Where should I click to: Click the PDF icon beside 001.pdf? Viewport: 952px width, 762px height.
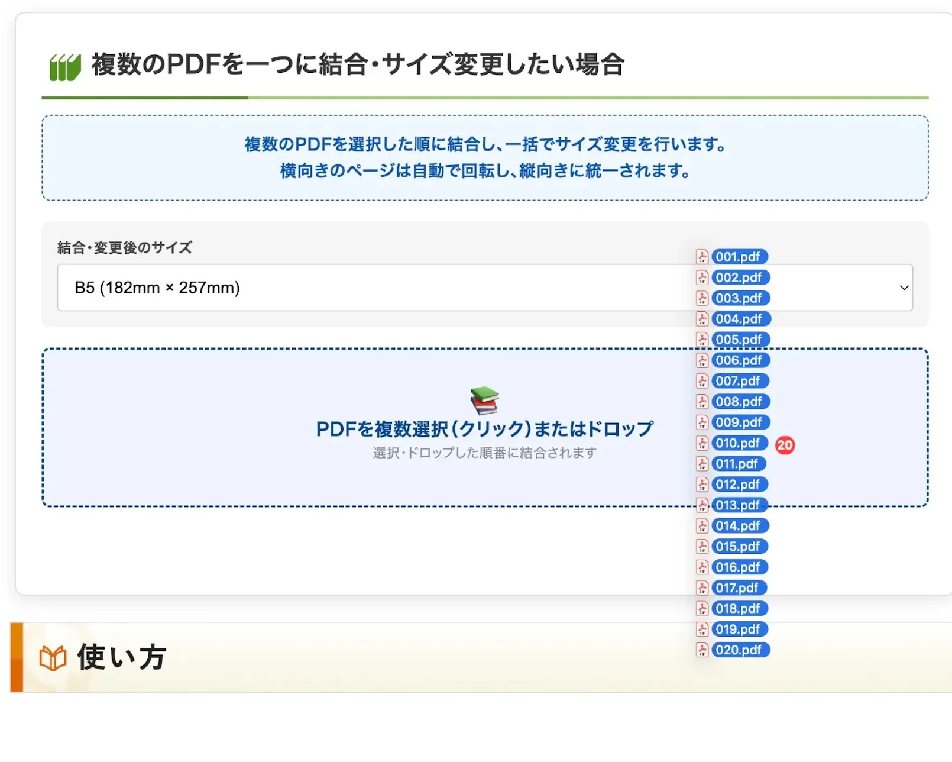point(702,257)
